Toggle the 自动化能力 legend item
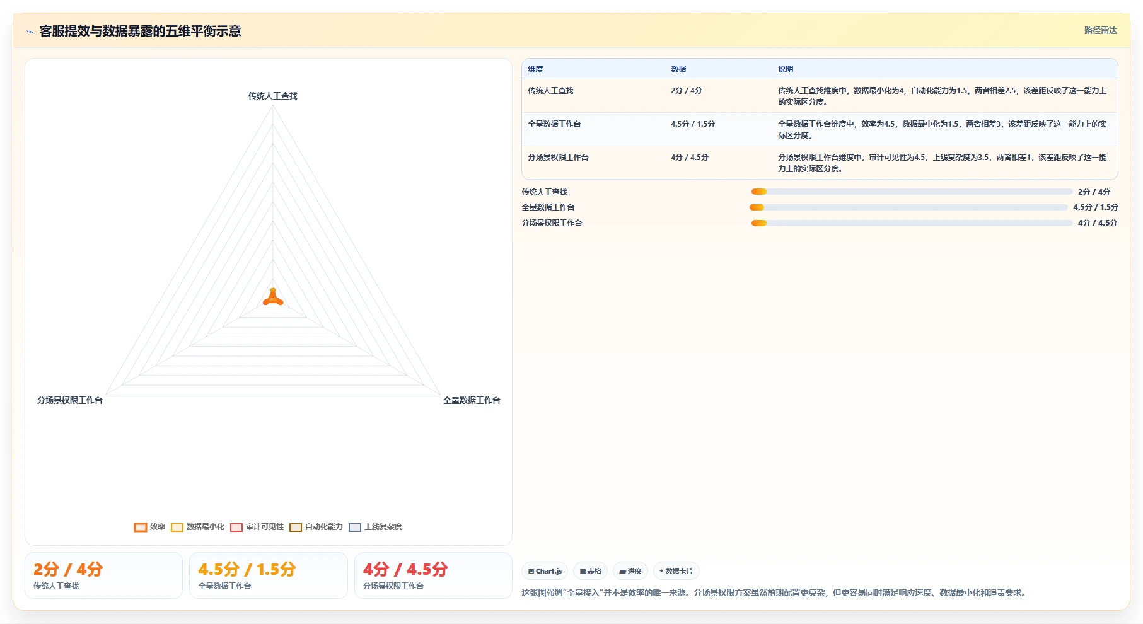This screenshot has width=1143, height=624. 316,527
